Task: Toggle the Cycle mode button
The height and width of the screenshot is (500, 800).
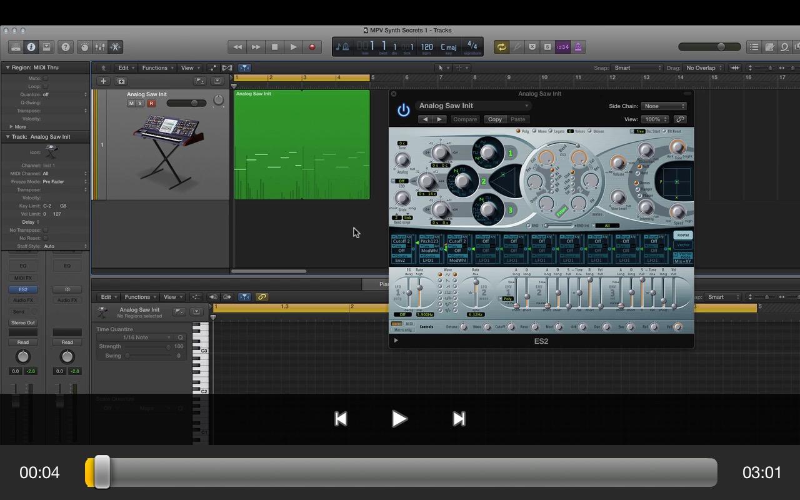Action: 501,47
